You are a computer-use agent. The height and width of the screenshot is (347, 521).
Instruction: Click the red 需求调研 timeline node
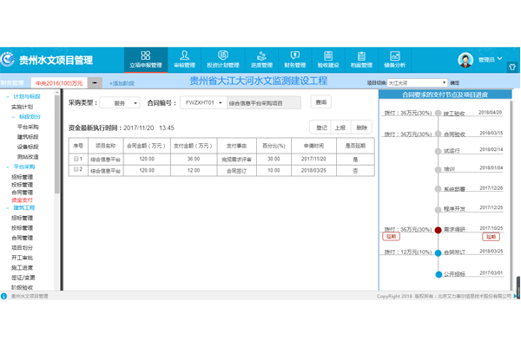[439, 230]
